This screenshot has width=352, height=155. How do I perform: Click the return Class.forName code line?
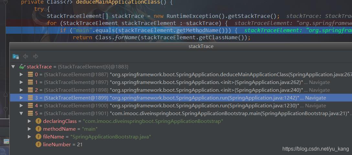pyautogui.click(x=162, y=37)
